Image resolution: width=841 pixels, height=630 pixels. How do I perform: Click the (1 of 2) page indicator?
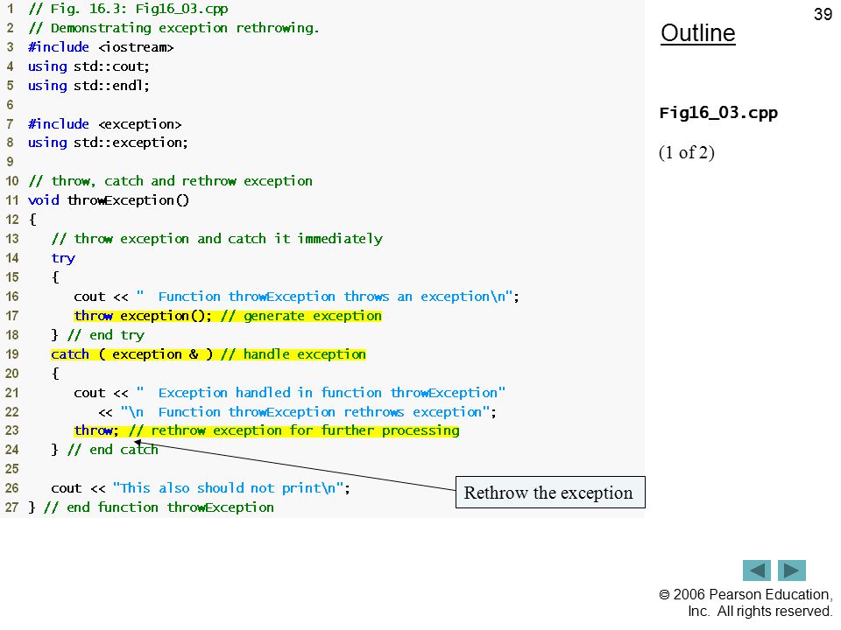687,152
